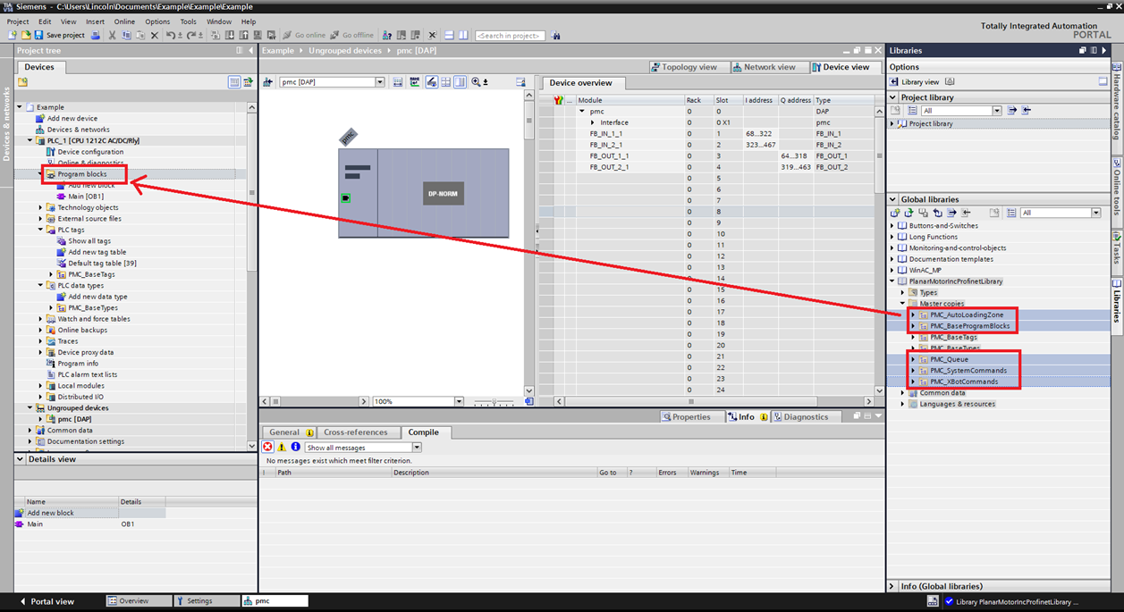Open the pmc [DAP] device dropdown
1124x612 pixels.
tap(379, 81)
